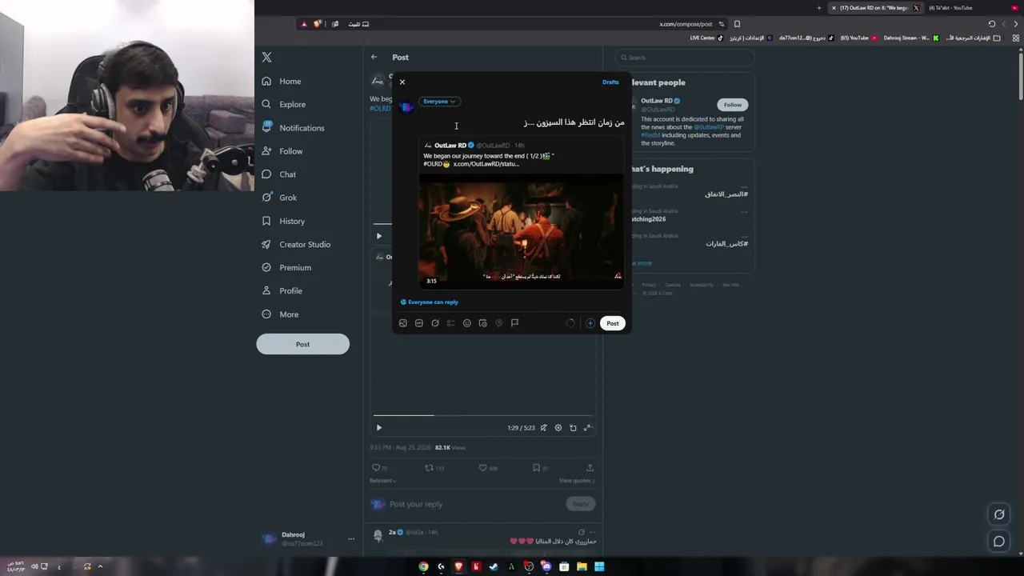Open Chat in the sidebar

click(279, 174)
